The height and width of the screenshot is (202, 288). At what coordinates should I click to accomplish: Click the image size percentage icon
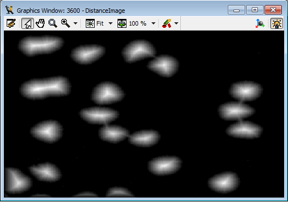122,23
